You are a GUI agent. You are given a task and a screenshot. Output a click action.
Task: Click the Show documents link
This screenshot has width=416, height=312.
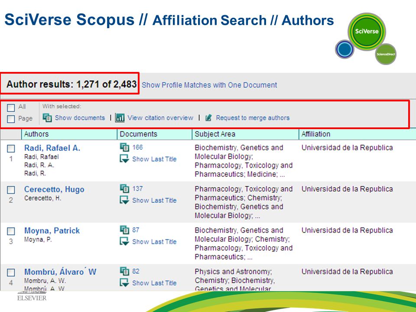click(80, 118)
